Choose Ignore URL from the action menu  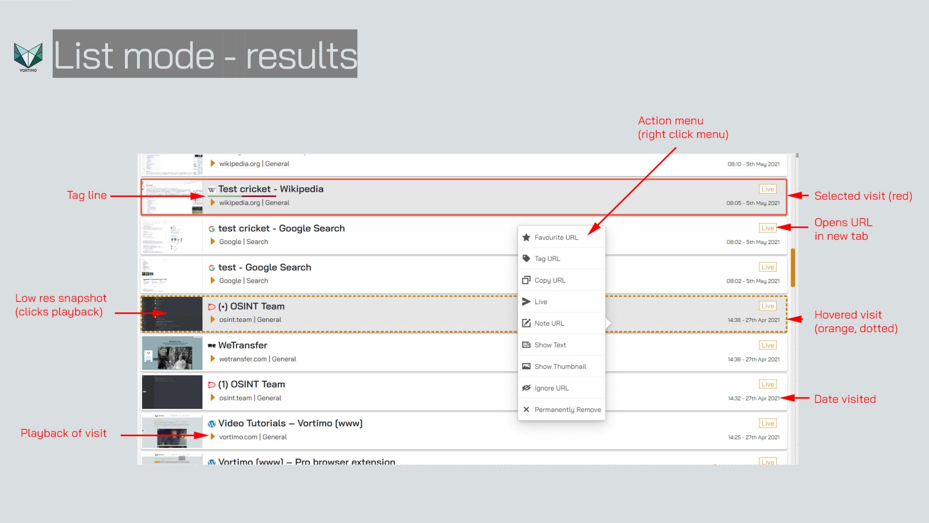(561, 388)
